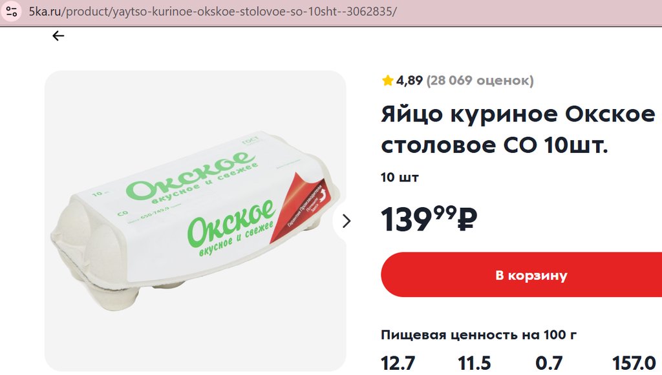This screenshot has height=375, width=662.
Task: Select the 12.7 nutrition value
Action: 398,363
